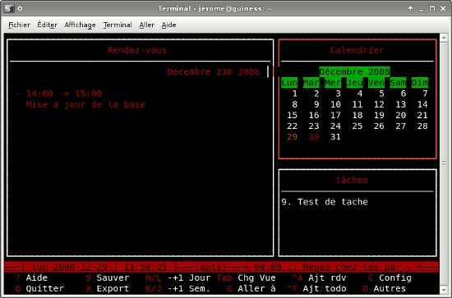Viewport: 452px width, 298px height.
Task: Select day 10 in the calendar
Action: (x=335, y=104)
